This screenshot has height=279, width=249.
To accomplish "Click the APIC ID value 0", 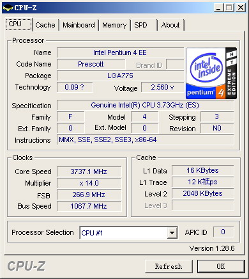I will (223, 232).
